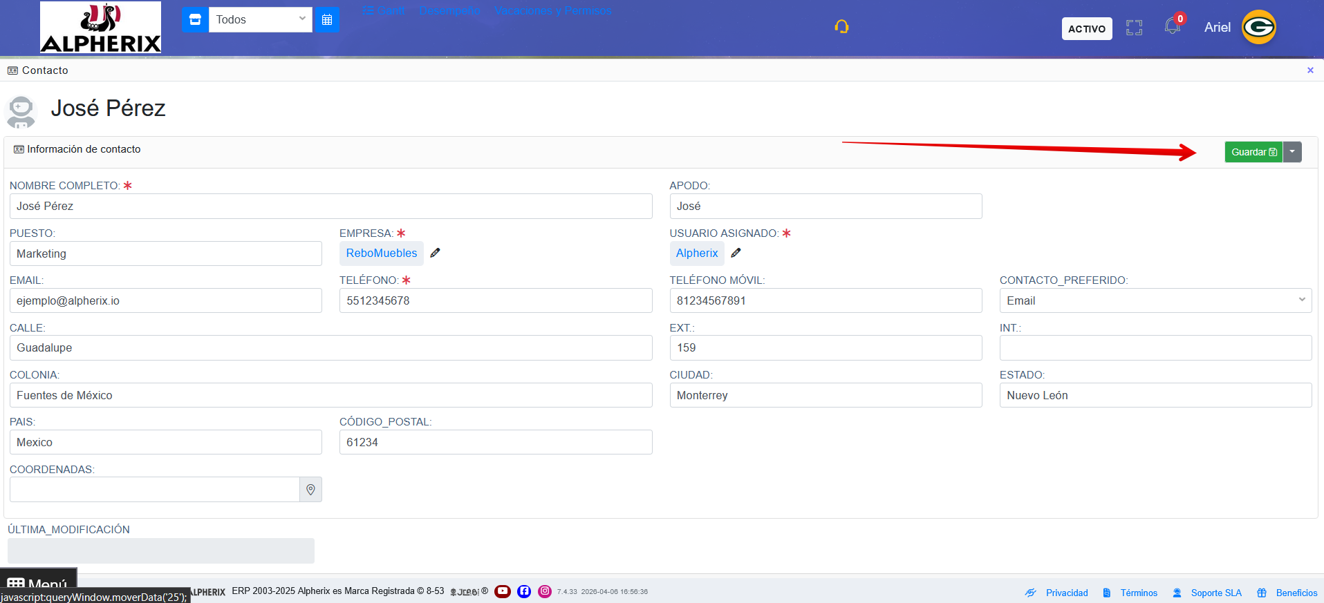This screenshot has height=603, width=1324.
Task: Open the Contacto_Preferido Email dropdown
Action: coord(1155,300)
